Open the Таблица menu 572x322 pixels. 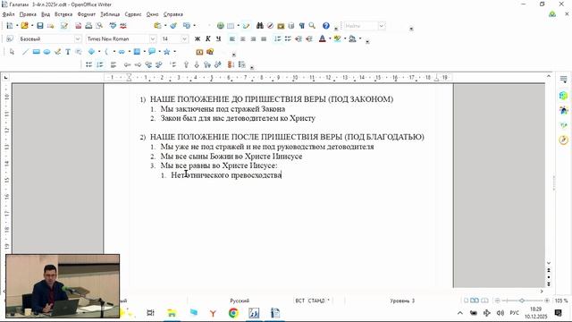tap(110, 14)
